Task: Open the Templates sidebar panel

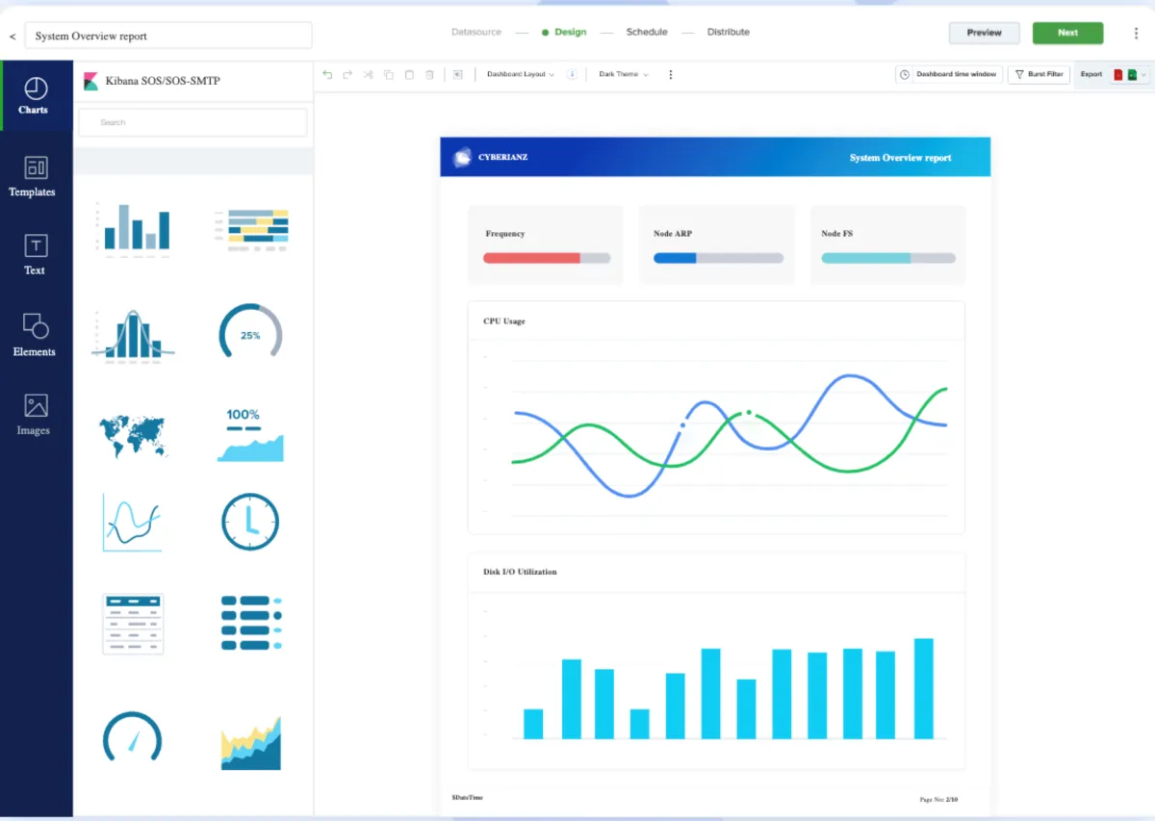Action: (x=35, y=177)
